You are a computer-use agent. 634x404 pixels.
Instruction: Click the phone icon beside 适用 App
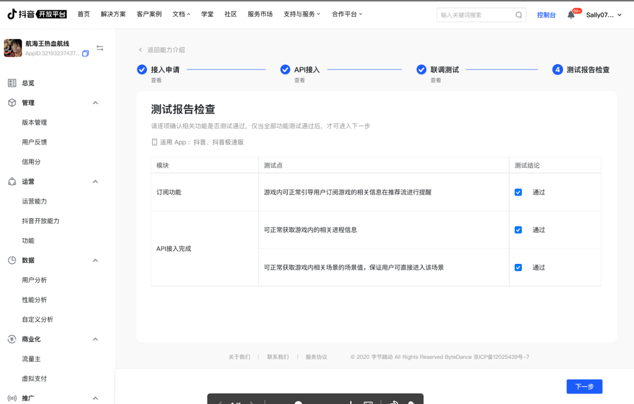pos(155,142)
